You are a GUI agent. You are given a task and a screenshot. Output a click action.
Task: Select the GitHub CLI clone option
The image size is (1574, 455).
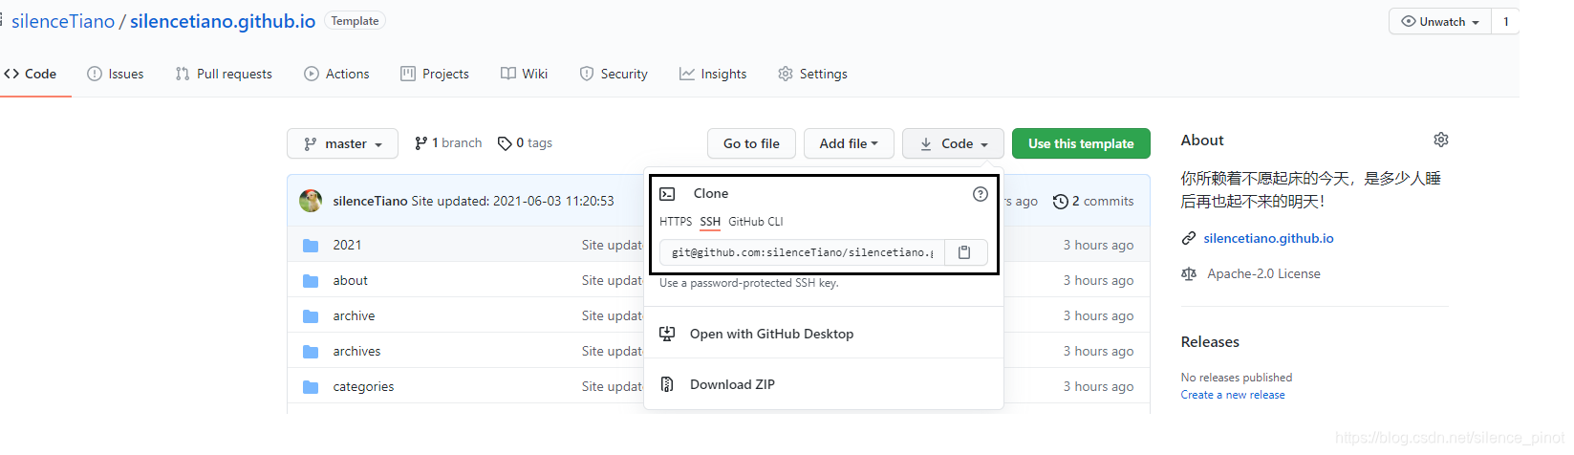point(756,222)
